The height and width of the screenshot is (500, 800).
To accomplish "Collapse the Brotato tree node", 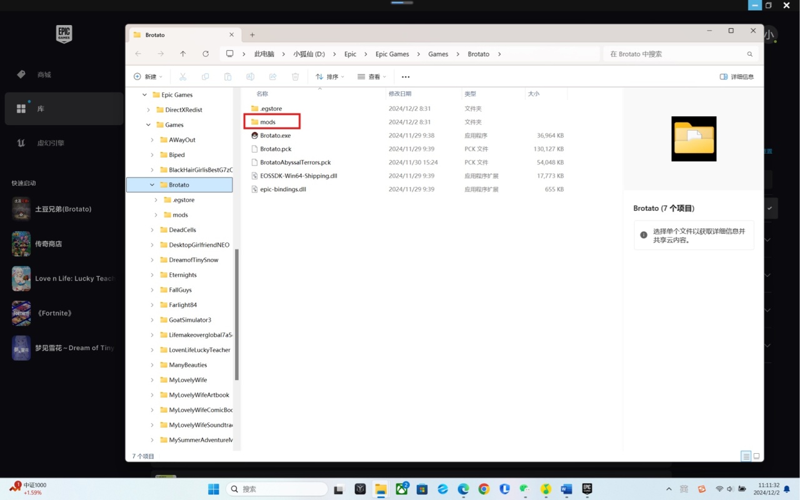I will point(152,185).
